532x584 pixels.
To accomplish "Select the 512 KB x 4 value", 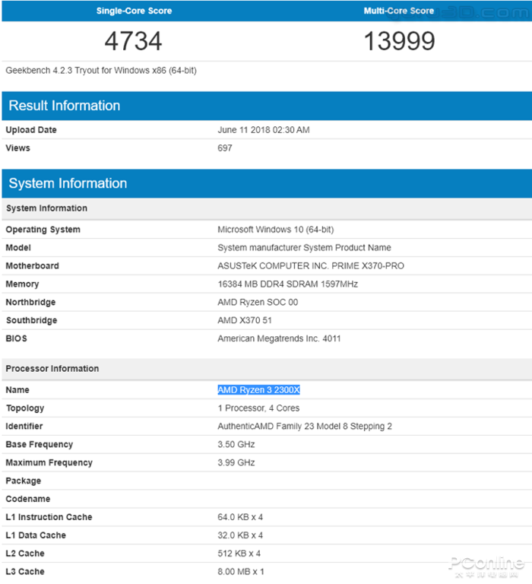I will [x=239, y=554].
